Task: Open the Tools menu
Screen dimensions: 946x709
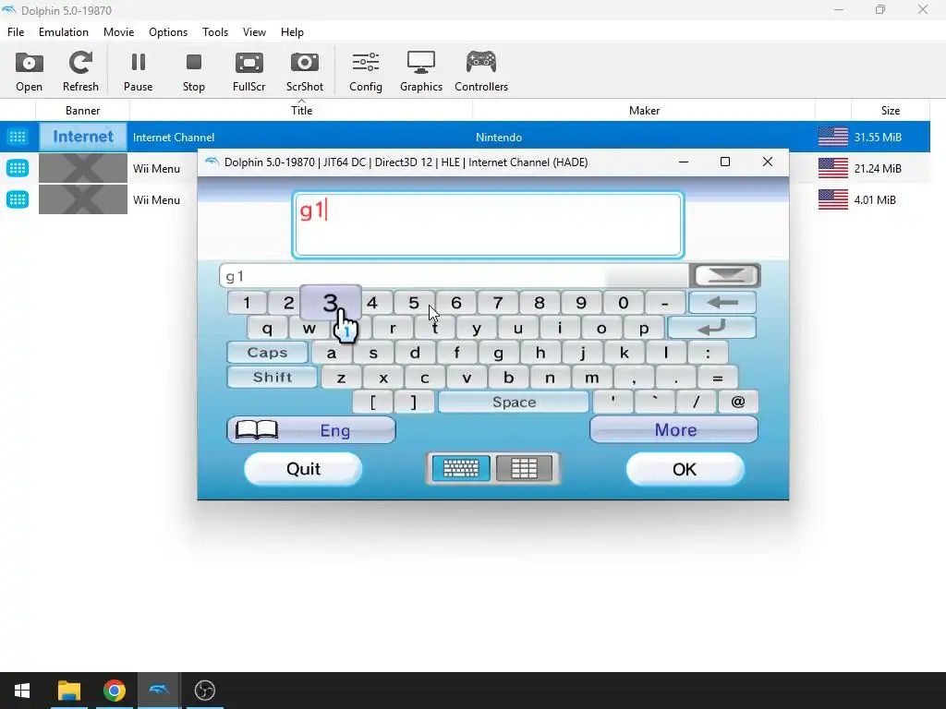Action: (x=215, y=32)
